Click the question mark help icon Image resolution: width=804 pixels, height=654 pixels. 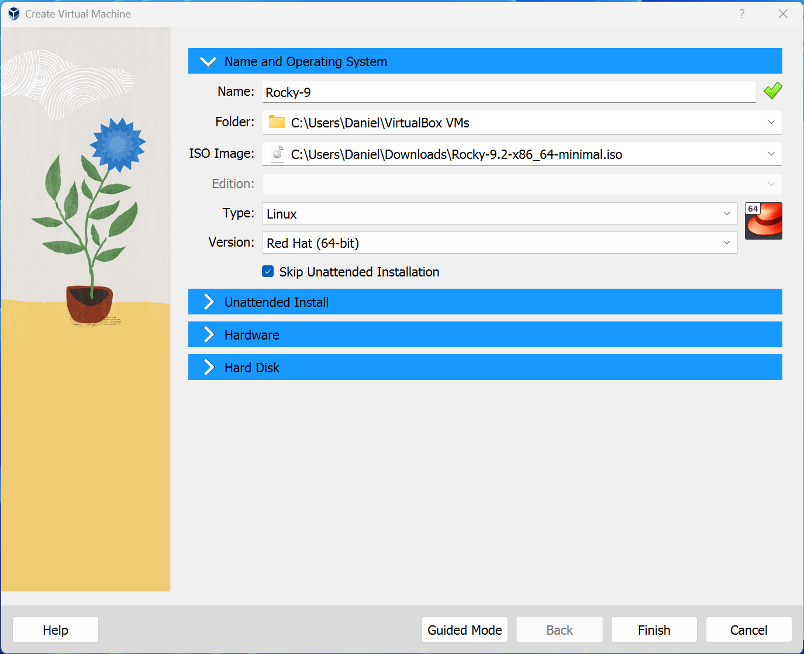point(742,14)
